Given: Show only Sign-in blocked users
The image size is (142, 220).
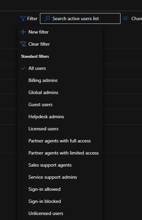Looking at the screenshot, I should coord(45,201).
